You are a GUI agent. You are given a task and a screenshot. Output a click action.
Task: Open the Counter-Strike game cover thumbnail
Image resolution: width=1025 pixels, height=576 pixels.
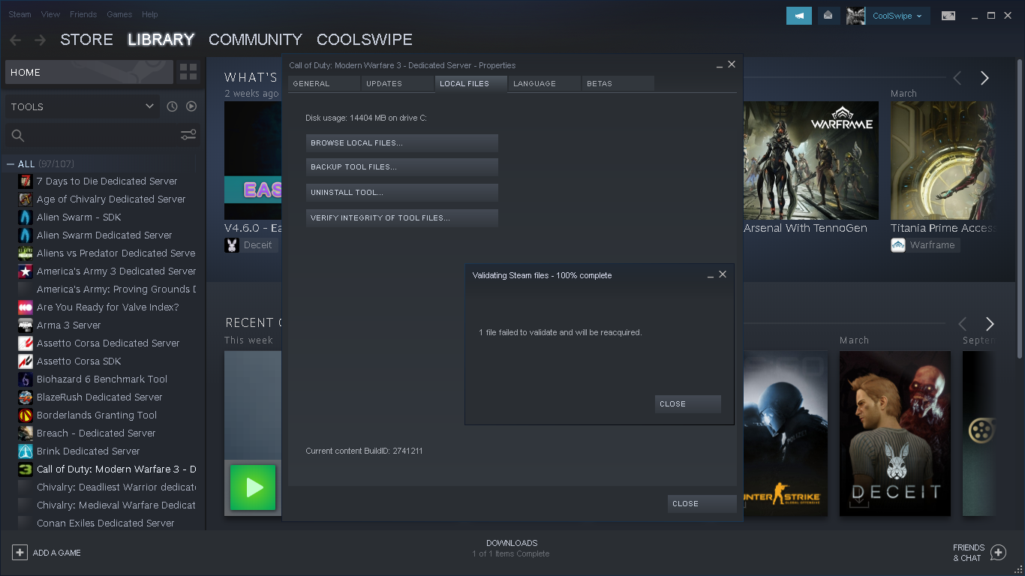pyautogui.click(x=786, y=433)
